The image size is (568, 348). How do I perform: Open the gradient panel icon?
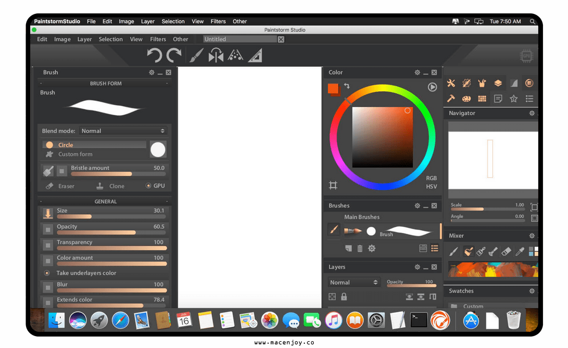click(x=514, y=83)
